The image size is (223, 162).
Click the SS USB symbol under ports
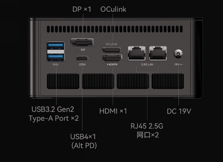56,64
